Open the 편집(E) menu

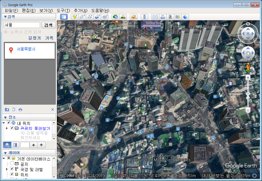pos(29,10)
